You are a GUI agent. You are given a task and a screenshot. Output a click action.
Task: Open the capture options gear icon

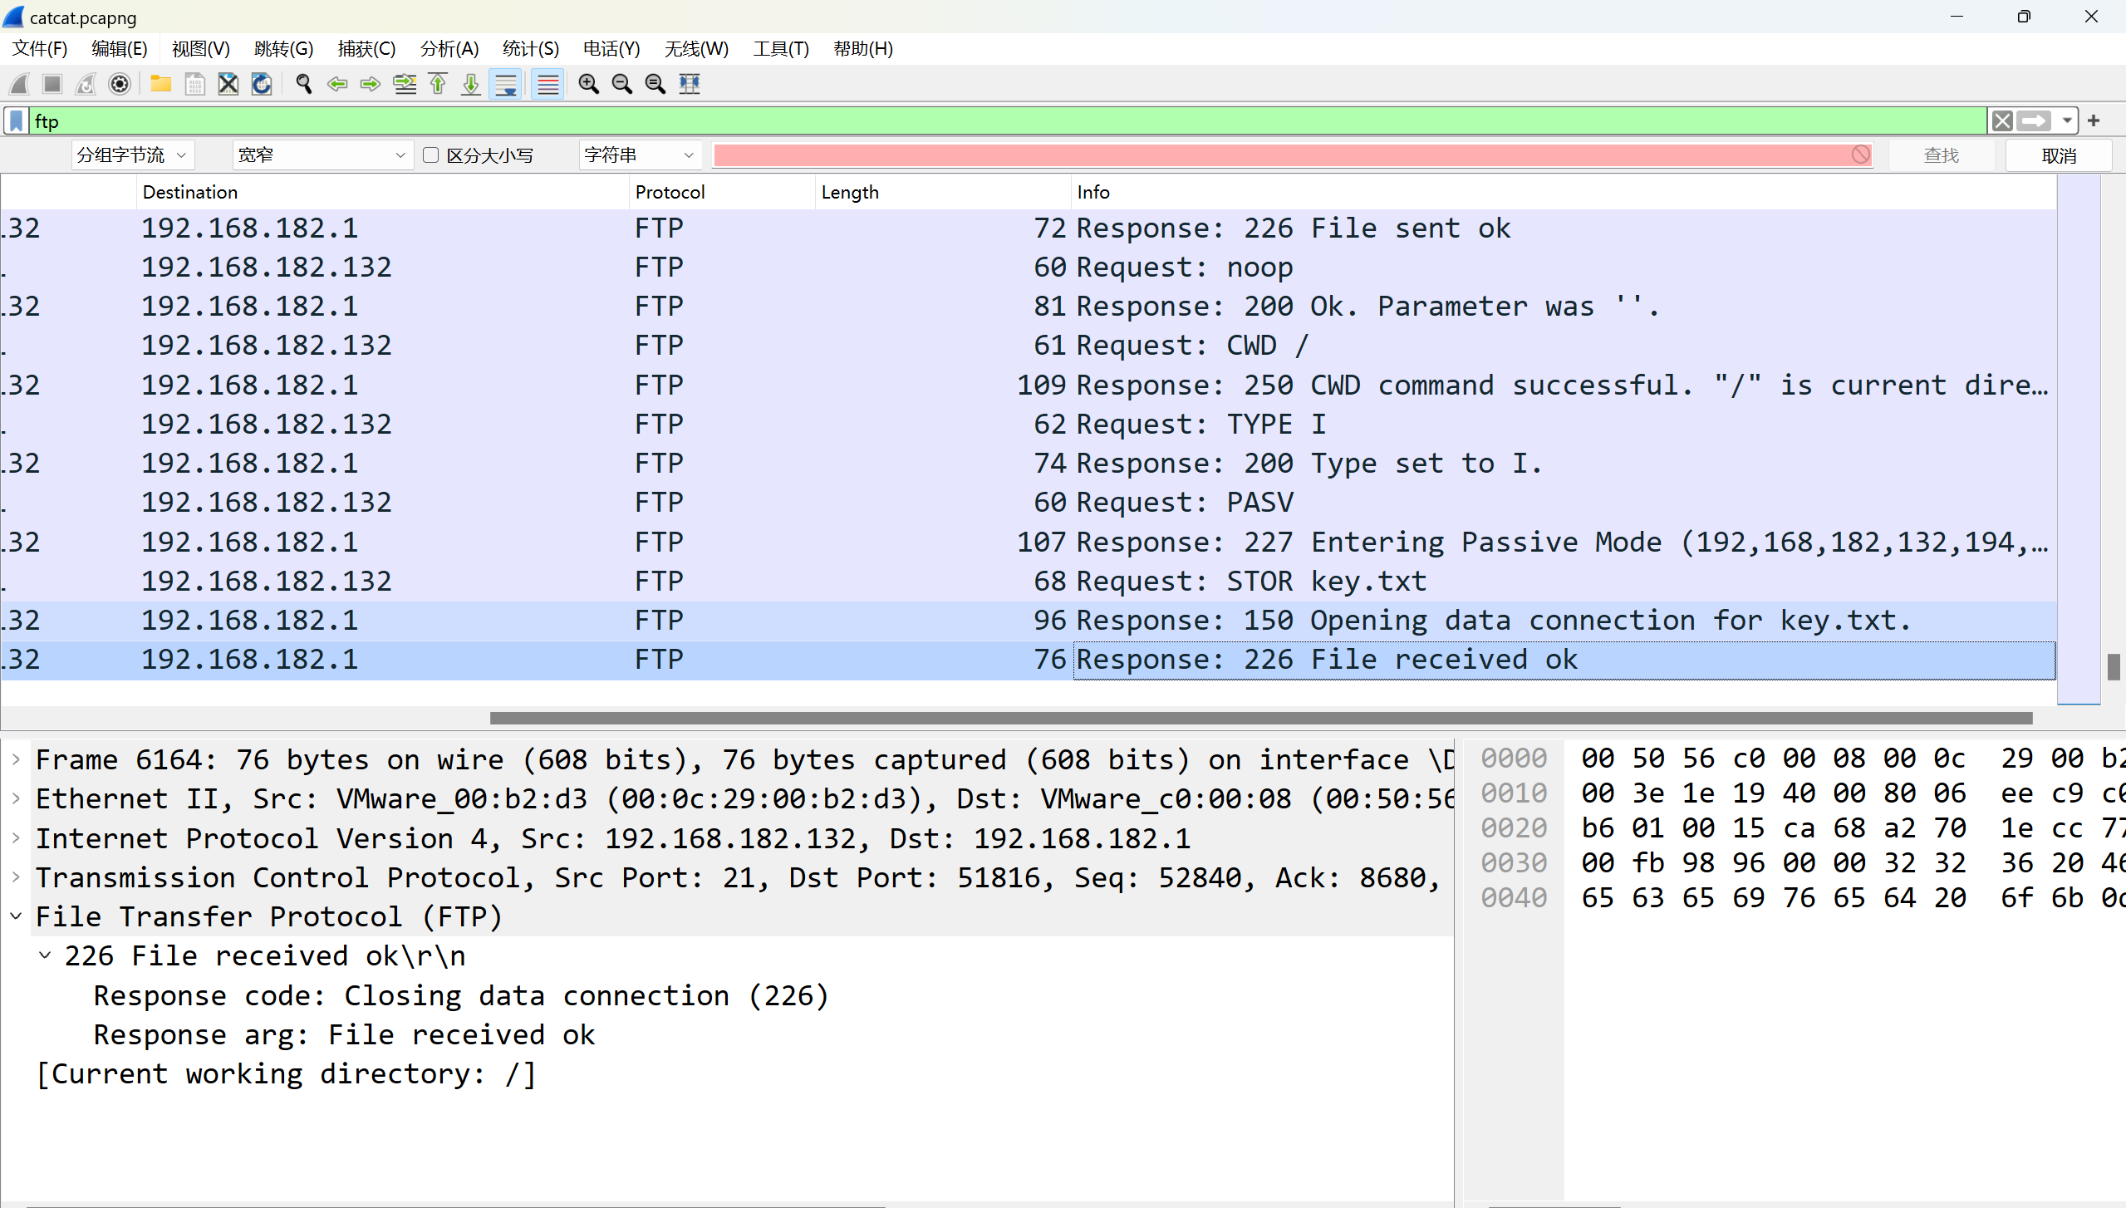click(x=120, y=84)
